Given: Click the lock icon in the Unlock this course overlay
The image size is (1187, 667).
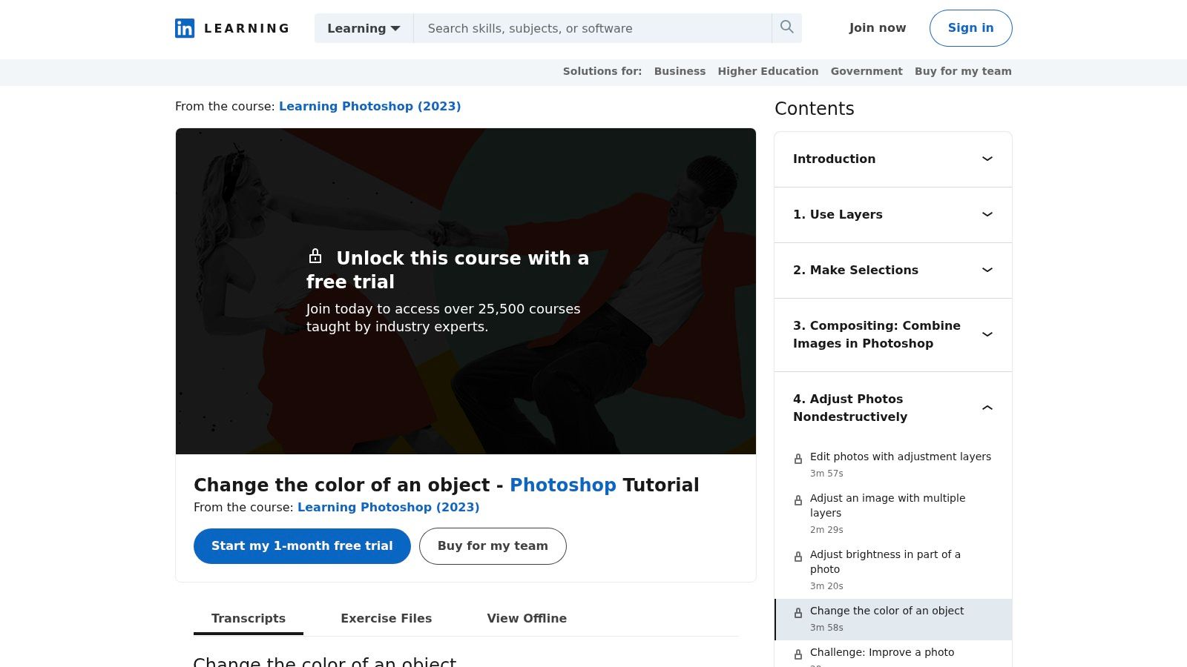Looking at the screenshot, I should tap(315, 256).
